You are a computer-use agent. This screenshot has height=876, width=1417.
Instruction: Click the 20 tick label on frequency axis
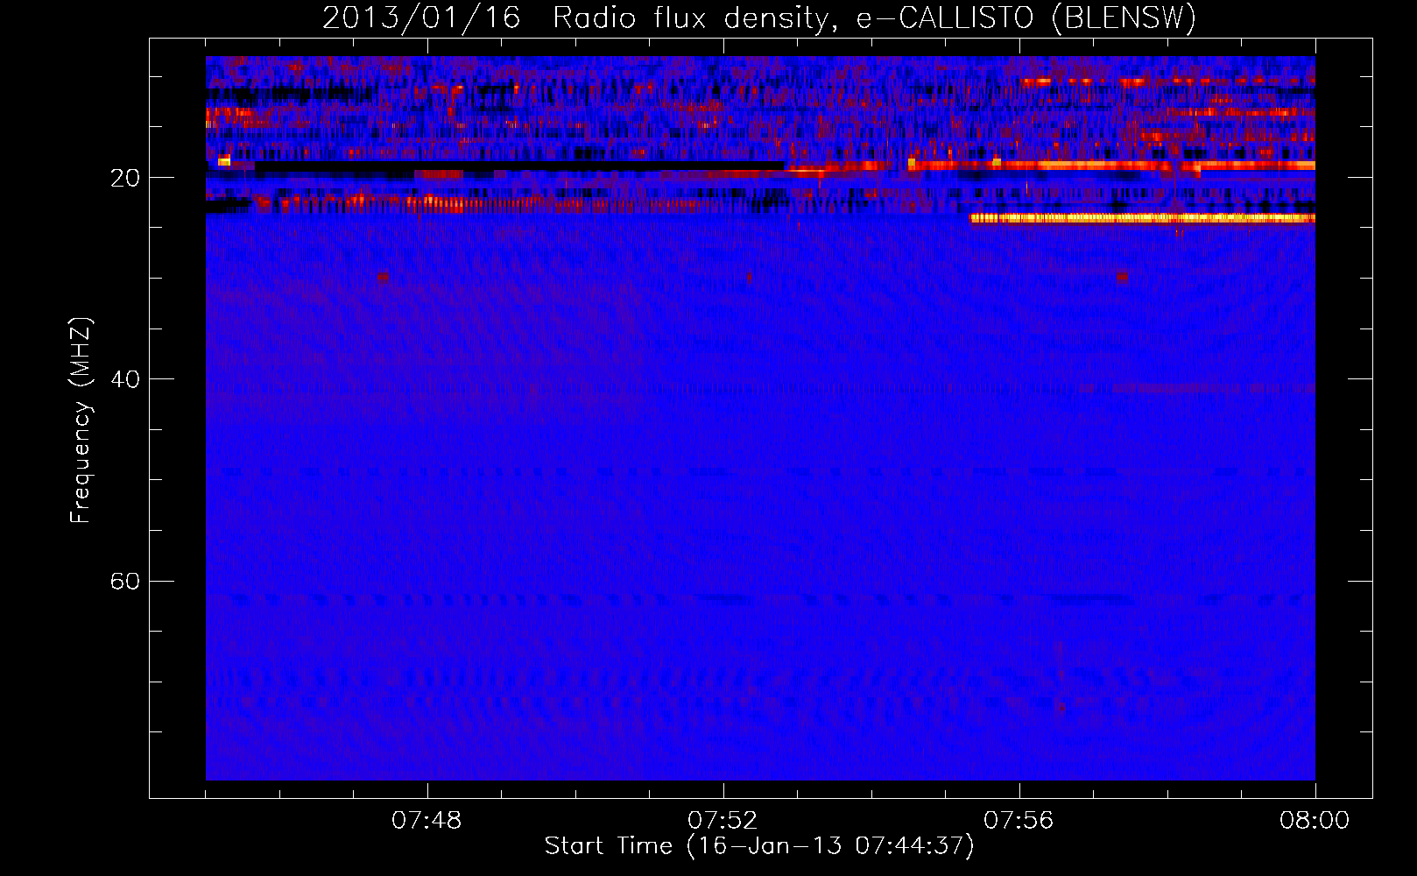click(124, 178)
